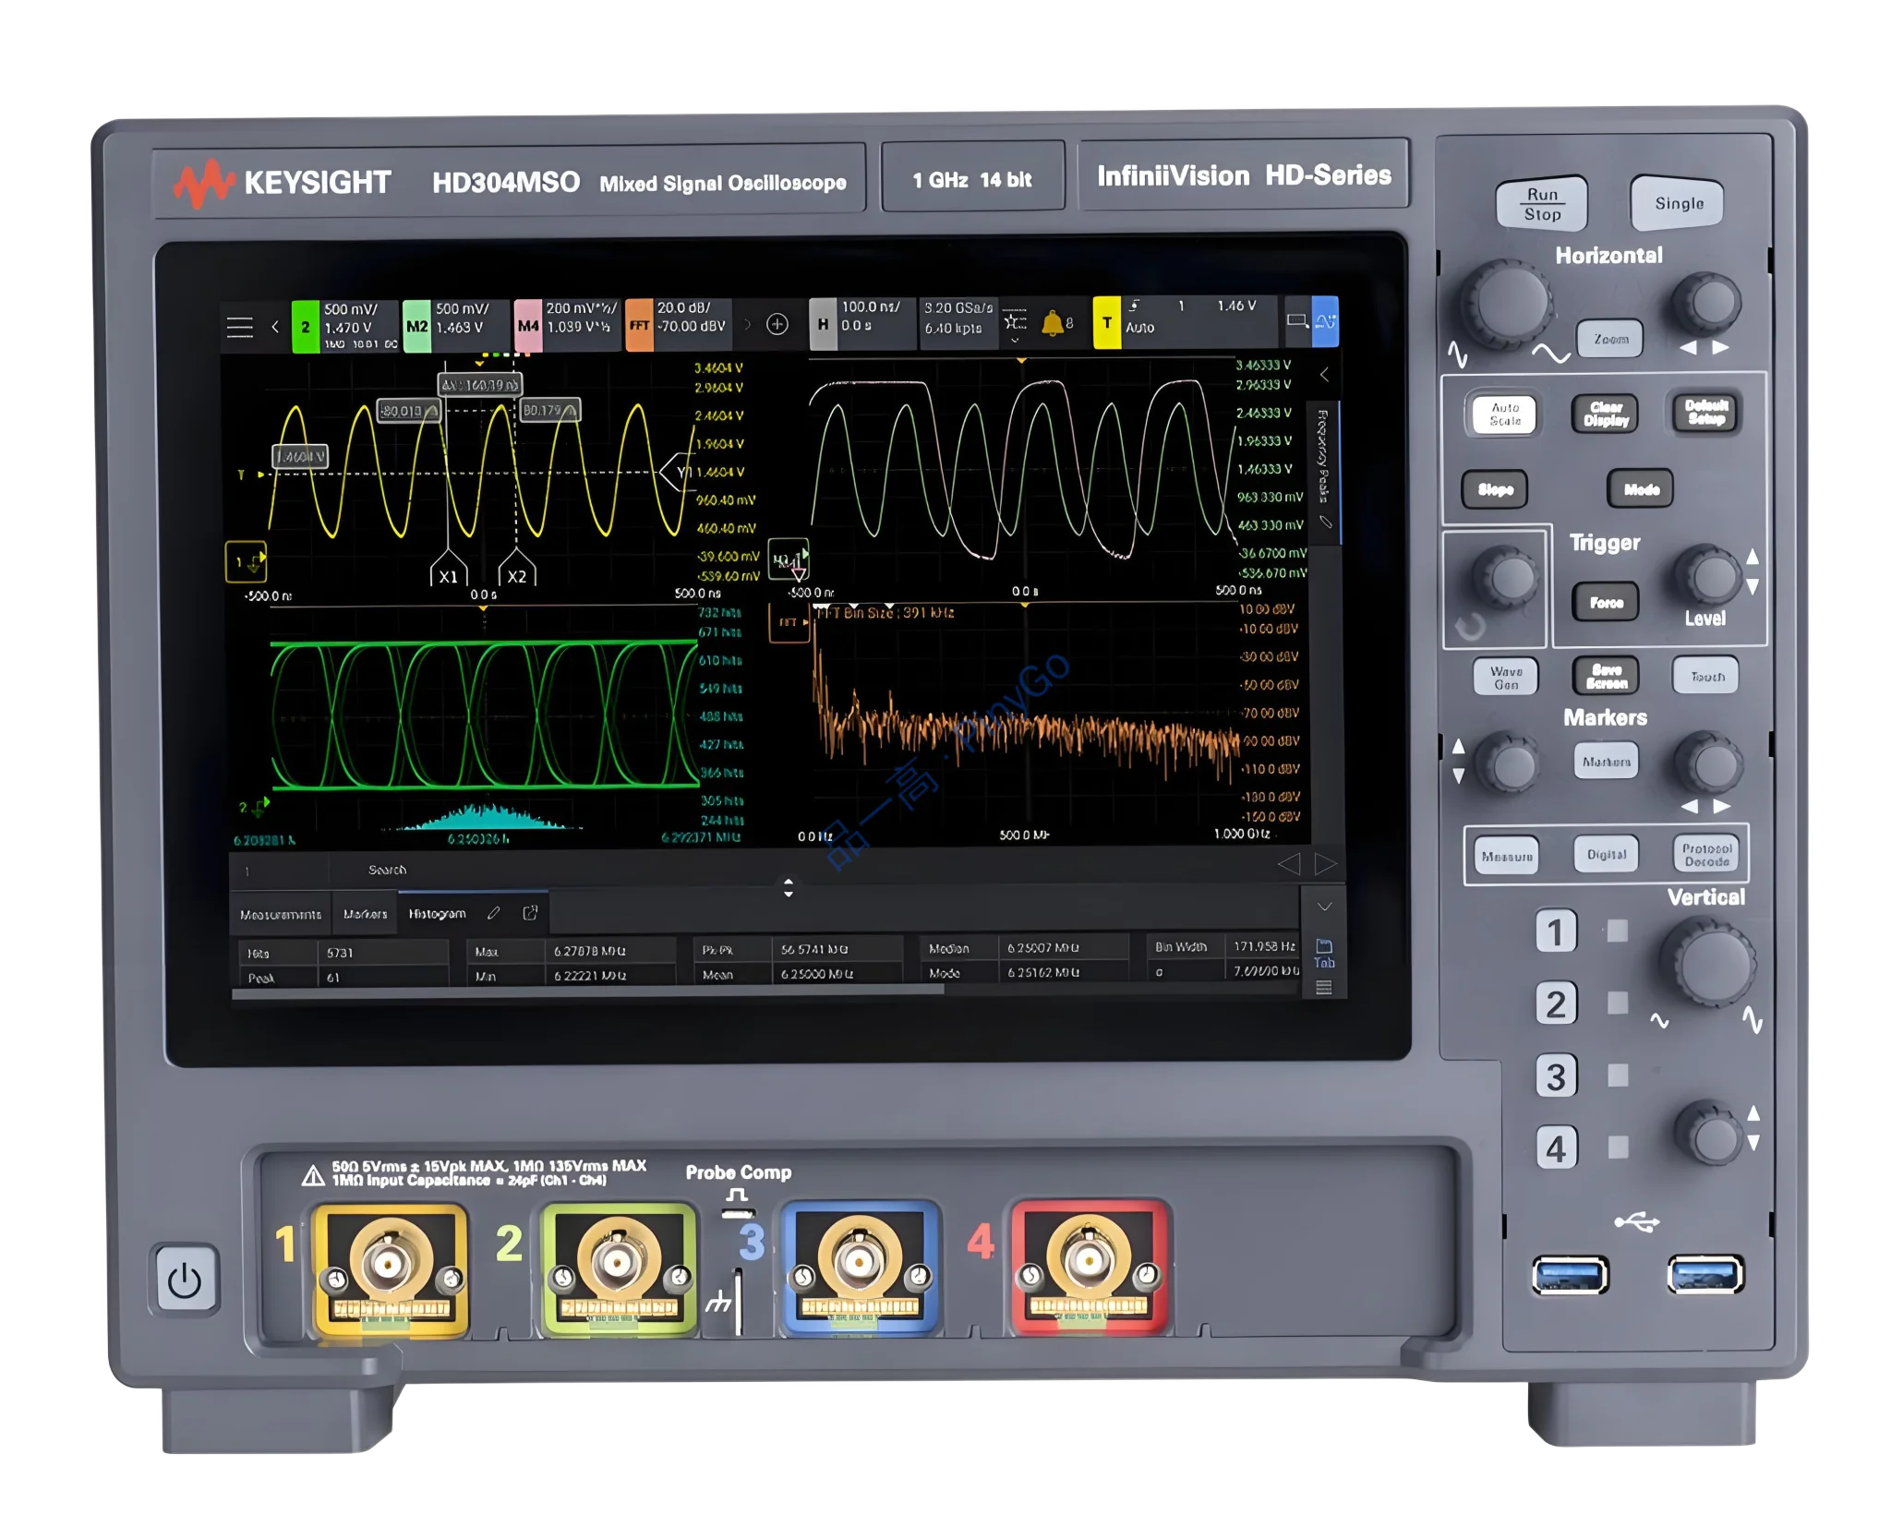The width and height of the screenshot is (1891, 1514).
Task: Toggle the Touch screen key
Action: pos(1706,677)
